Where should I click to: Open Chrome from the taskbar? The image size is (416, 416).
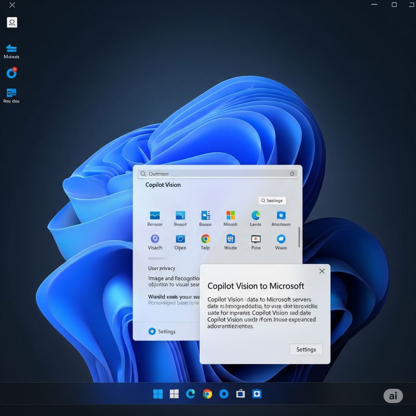pos(207,394)
